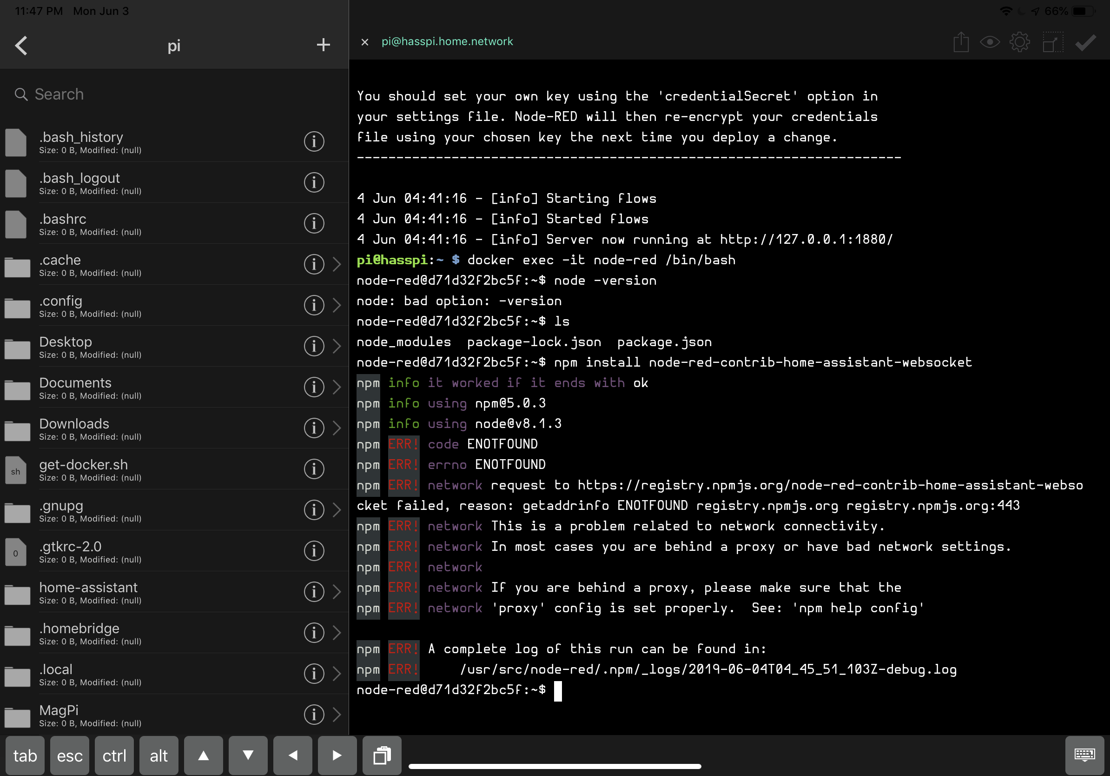Add a new item with plus icon
This screenshot has width=1110, height=776.
click(x=323, y=45)
